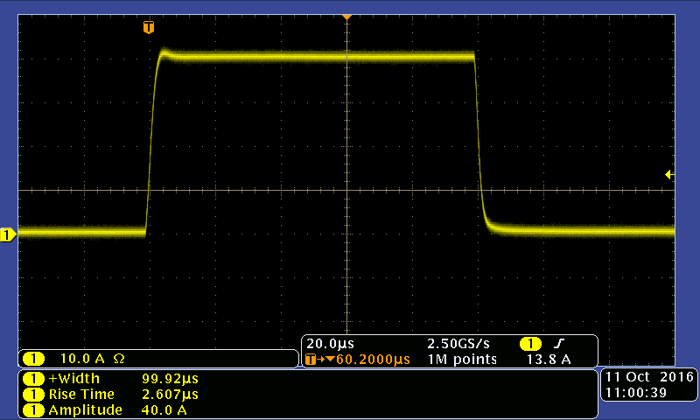Select channel 1 badge beside 10.0 A

[x=33, y=359]
